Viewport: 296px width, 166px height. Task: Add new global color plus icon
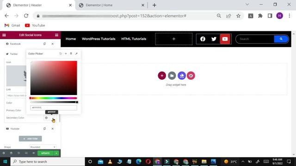click(66, 53)
